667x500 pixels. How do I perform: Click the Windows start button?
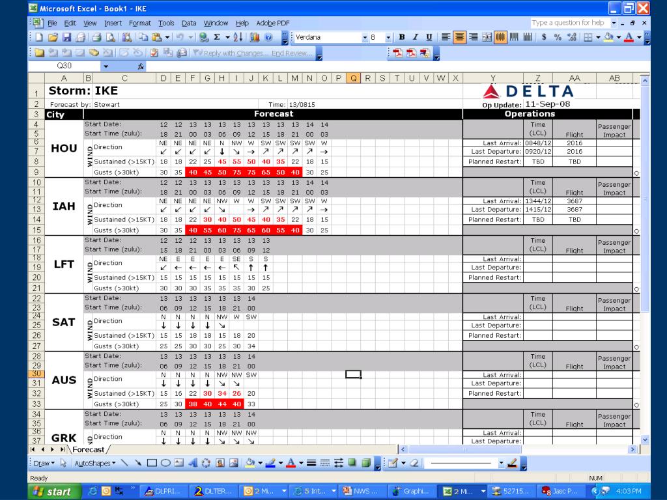click(54, 492)
